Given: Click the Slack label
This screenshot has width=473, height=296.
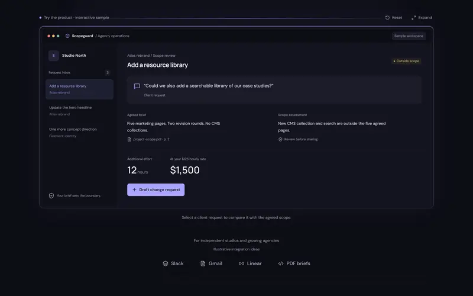Looking at the screenshot, I should click(177, 263).
